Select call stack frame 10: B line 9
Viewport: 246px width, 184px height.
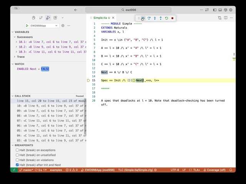pyautogui.click(x=48, y=106)
